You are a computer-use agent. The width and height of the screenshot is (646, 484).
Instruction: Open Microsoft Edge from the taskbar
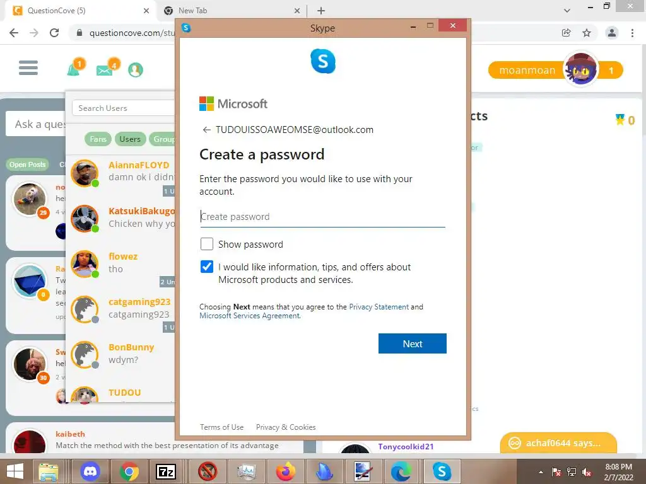401,471
